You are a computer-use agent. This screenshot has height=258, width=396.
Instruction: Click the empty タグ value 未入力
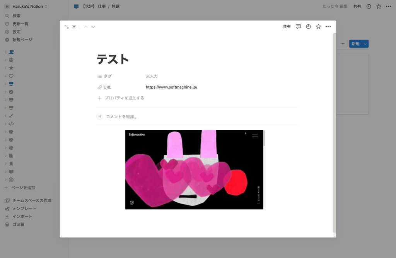152,76
